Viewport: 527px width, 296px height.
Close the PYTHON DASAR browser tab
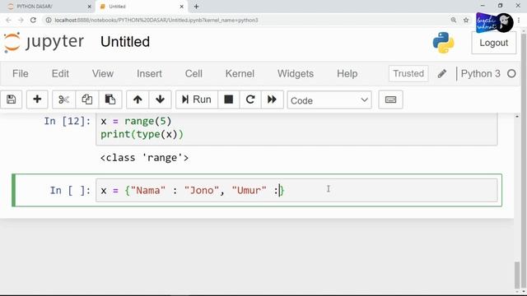pos(90,7)
